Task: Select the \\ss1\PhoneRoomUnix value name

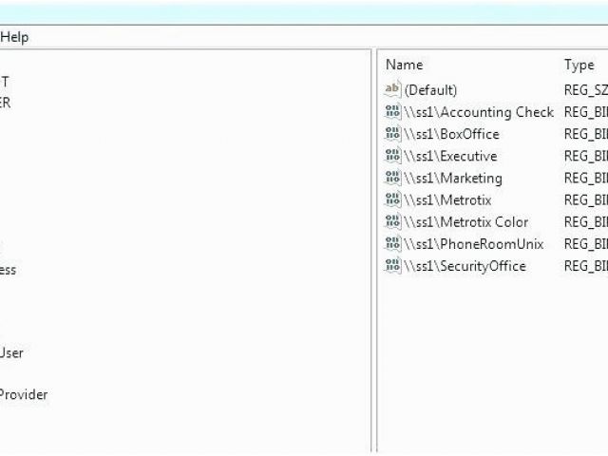Action: [474, 244]
